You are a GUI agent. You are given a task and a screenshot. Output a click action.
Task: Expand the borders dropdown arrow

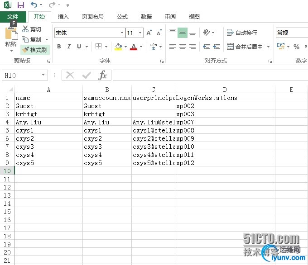[106, 47]
